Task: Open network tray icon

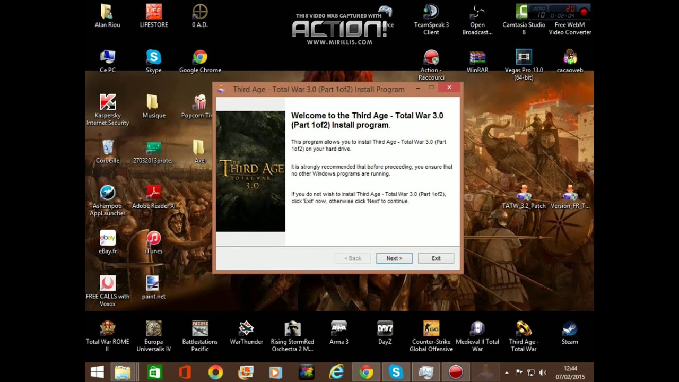Action: click(x=530, y=372)
